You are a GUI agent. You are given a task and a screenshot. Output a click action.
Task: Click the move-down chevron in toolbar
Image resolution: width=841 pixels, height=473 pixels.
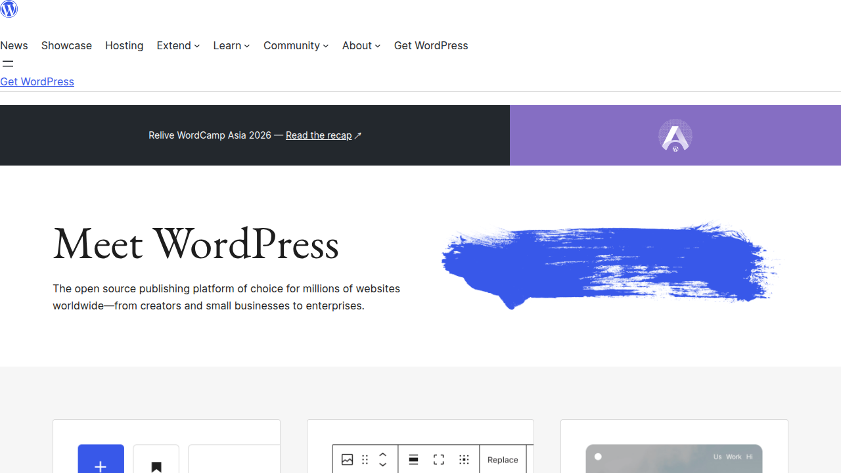[383, 464]
